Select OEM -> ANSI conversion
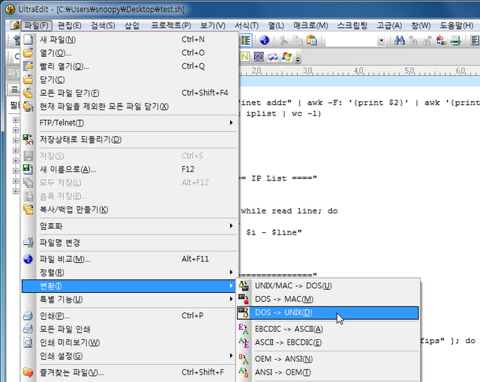Screen dimensions: 480x382 pyautogui.click(x=328, y=359)
